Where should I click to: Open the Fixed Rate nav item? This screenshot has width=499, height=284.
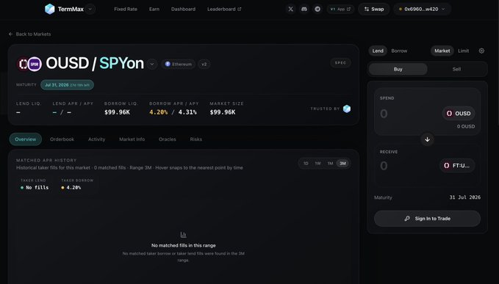click(126, 9)
